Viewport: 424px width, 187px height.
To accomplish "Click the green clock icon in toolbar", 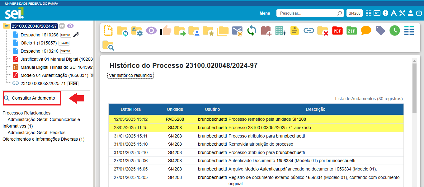I will [394, 30].
